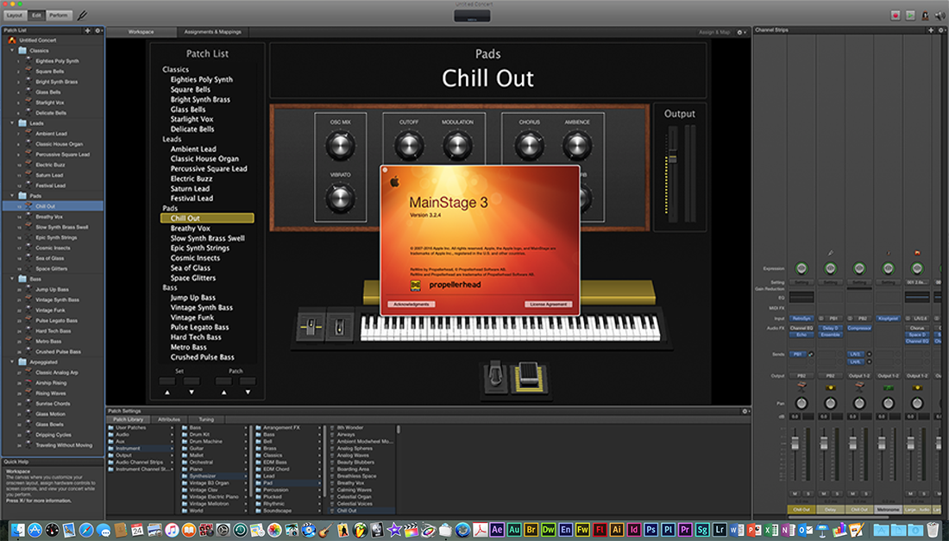Select the Workspace tab
Screen dimensions: 949x541
click(141, 32)
